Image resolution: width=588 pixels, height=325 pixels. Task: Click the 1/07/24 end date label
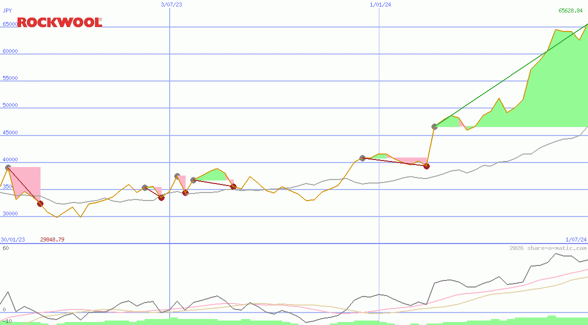click(x=575, y=239)
